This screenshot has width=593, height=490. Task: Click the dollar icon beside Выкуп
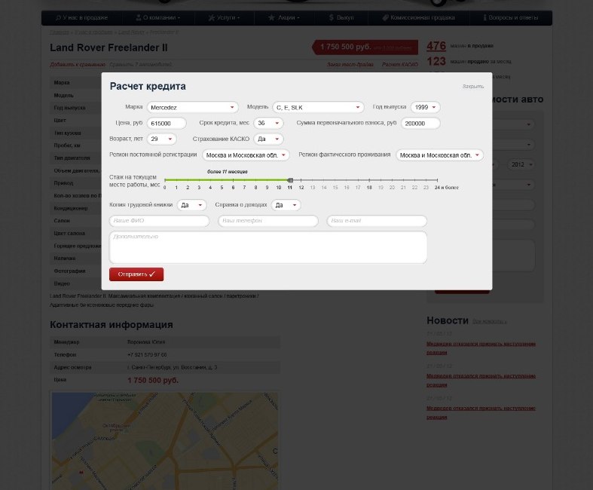coord(332,18)
